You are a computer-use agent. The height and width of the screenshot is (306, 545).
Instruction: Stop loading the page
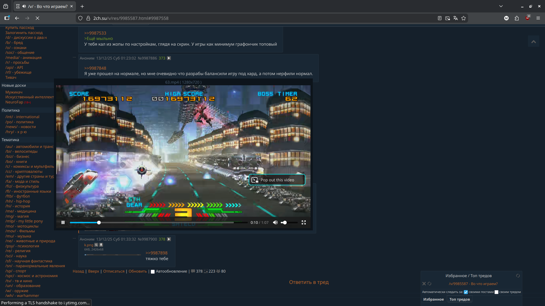pyautogui.click(x=37, y=18)
